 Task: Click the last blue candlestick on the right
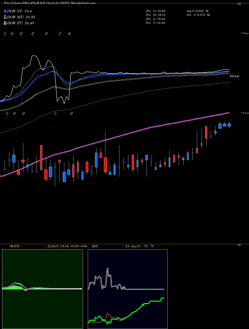pos(229,125)
